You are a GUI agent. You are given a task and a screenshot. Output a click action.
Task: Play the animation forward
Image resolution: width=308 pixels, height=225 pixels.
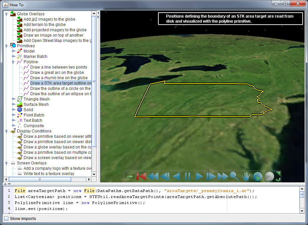tap(199, 176)
